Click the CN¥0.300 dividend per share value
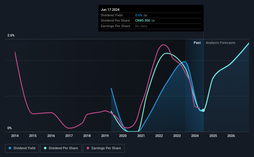 pyautogui.click(x=143, y=21)
